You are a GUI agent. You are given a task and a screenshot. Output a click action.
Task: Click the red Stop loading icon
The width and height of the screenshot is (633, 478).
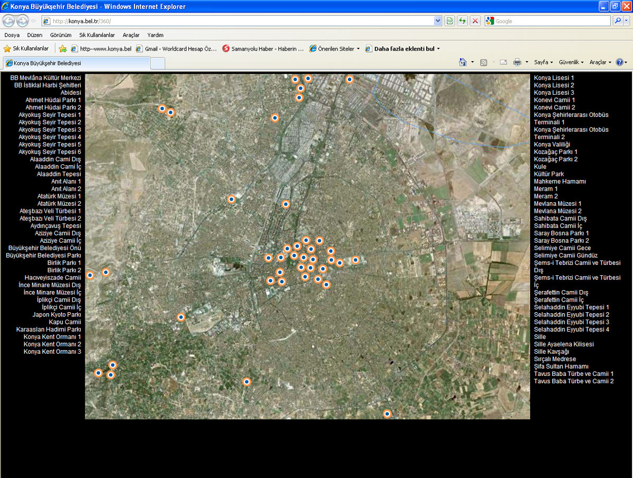(x=475, y=21)
